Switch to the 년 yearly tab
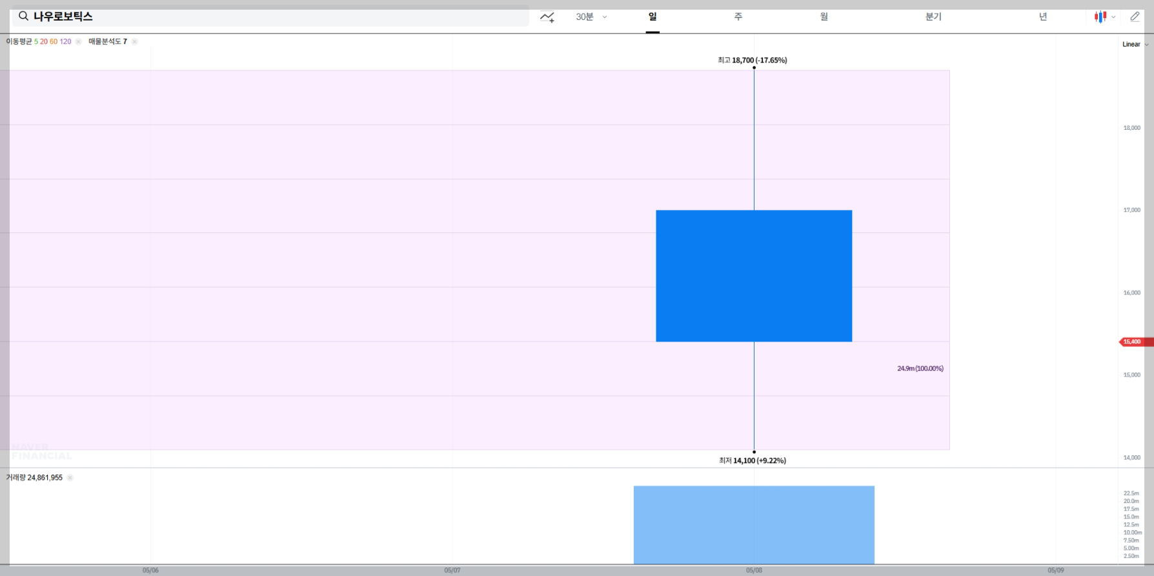Viewport: 1154px width, 576px height. pyautogui.click(x=1043, y=17)
